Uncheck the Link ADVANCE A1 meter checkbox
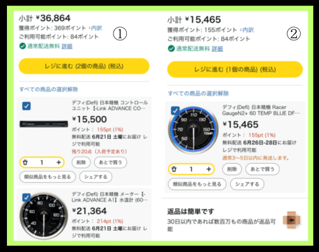The width and height of the screenshot is (319, 252). (x=26, y=197)
